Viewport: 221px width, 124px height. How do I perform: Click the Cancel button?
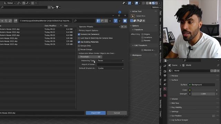click(117, 113)
